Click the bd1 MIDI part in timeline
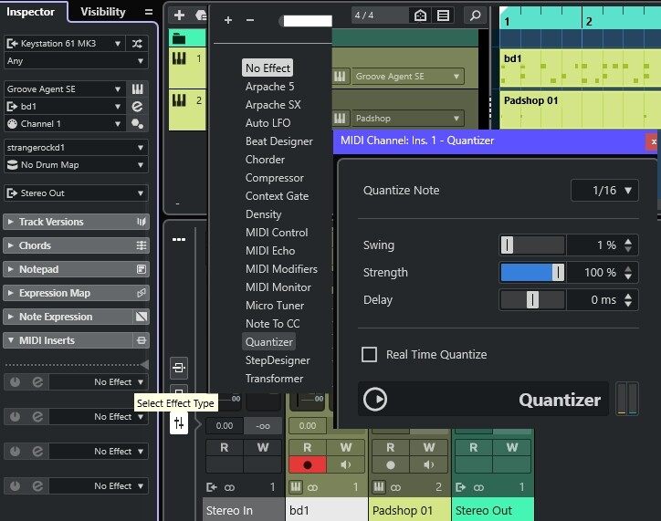Screen dimensions: 661x521 (x=580, y=68)
